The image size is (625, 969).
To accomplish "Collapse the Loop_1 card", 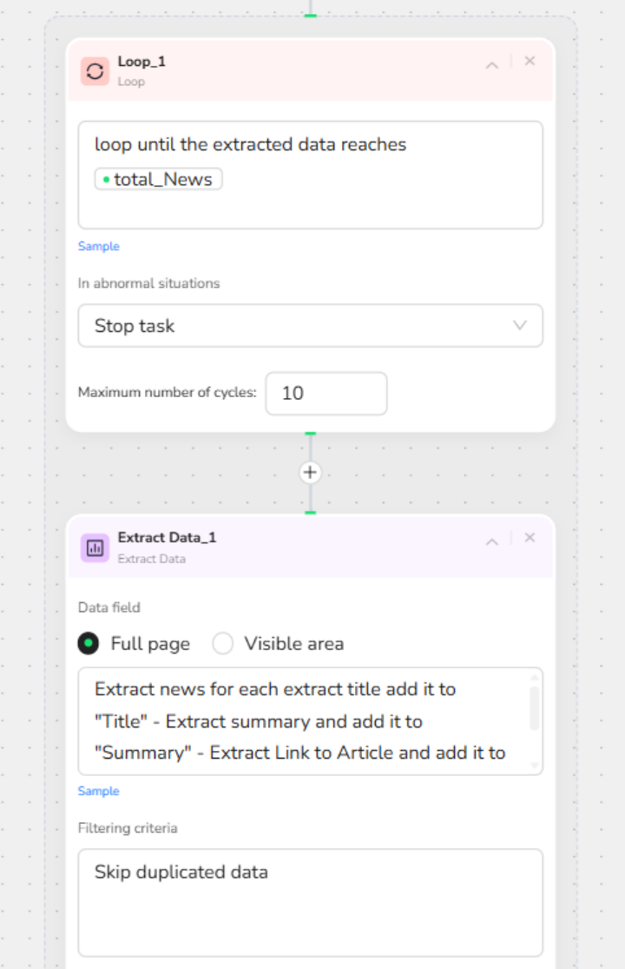I will [x=491, y=64].
